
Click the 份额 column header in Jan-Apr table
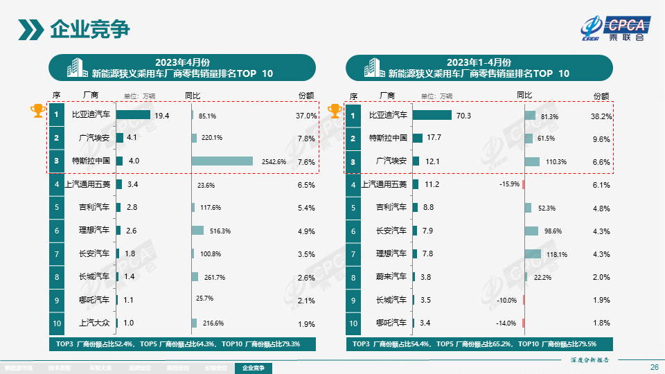601,96
